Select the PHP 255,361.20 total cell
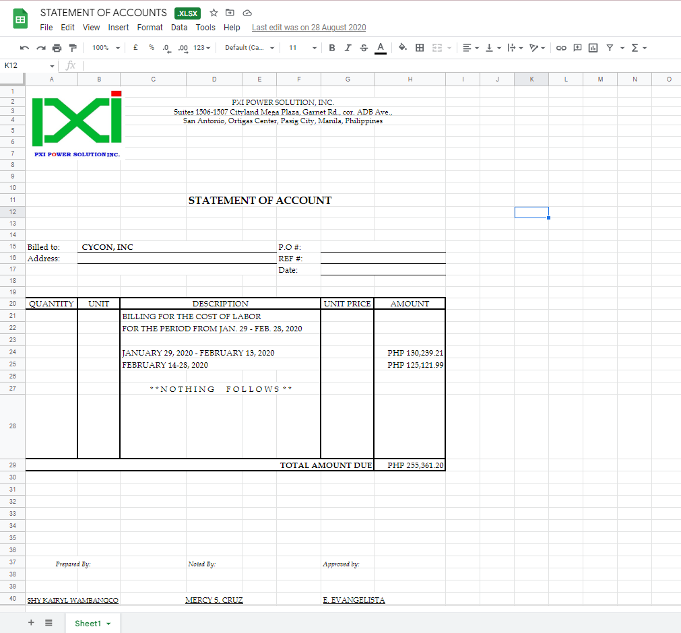Screen dimensions: 681x633 (410, 465)
